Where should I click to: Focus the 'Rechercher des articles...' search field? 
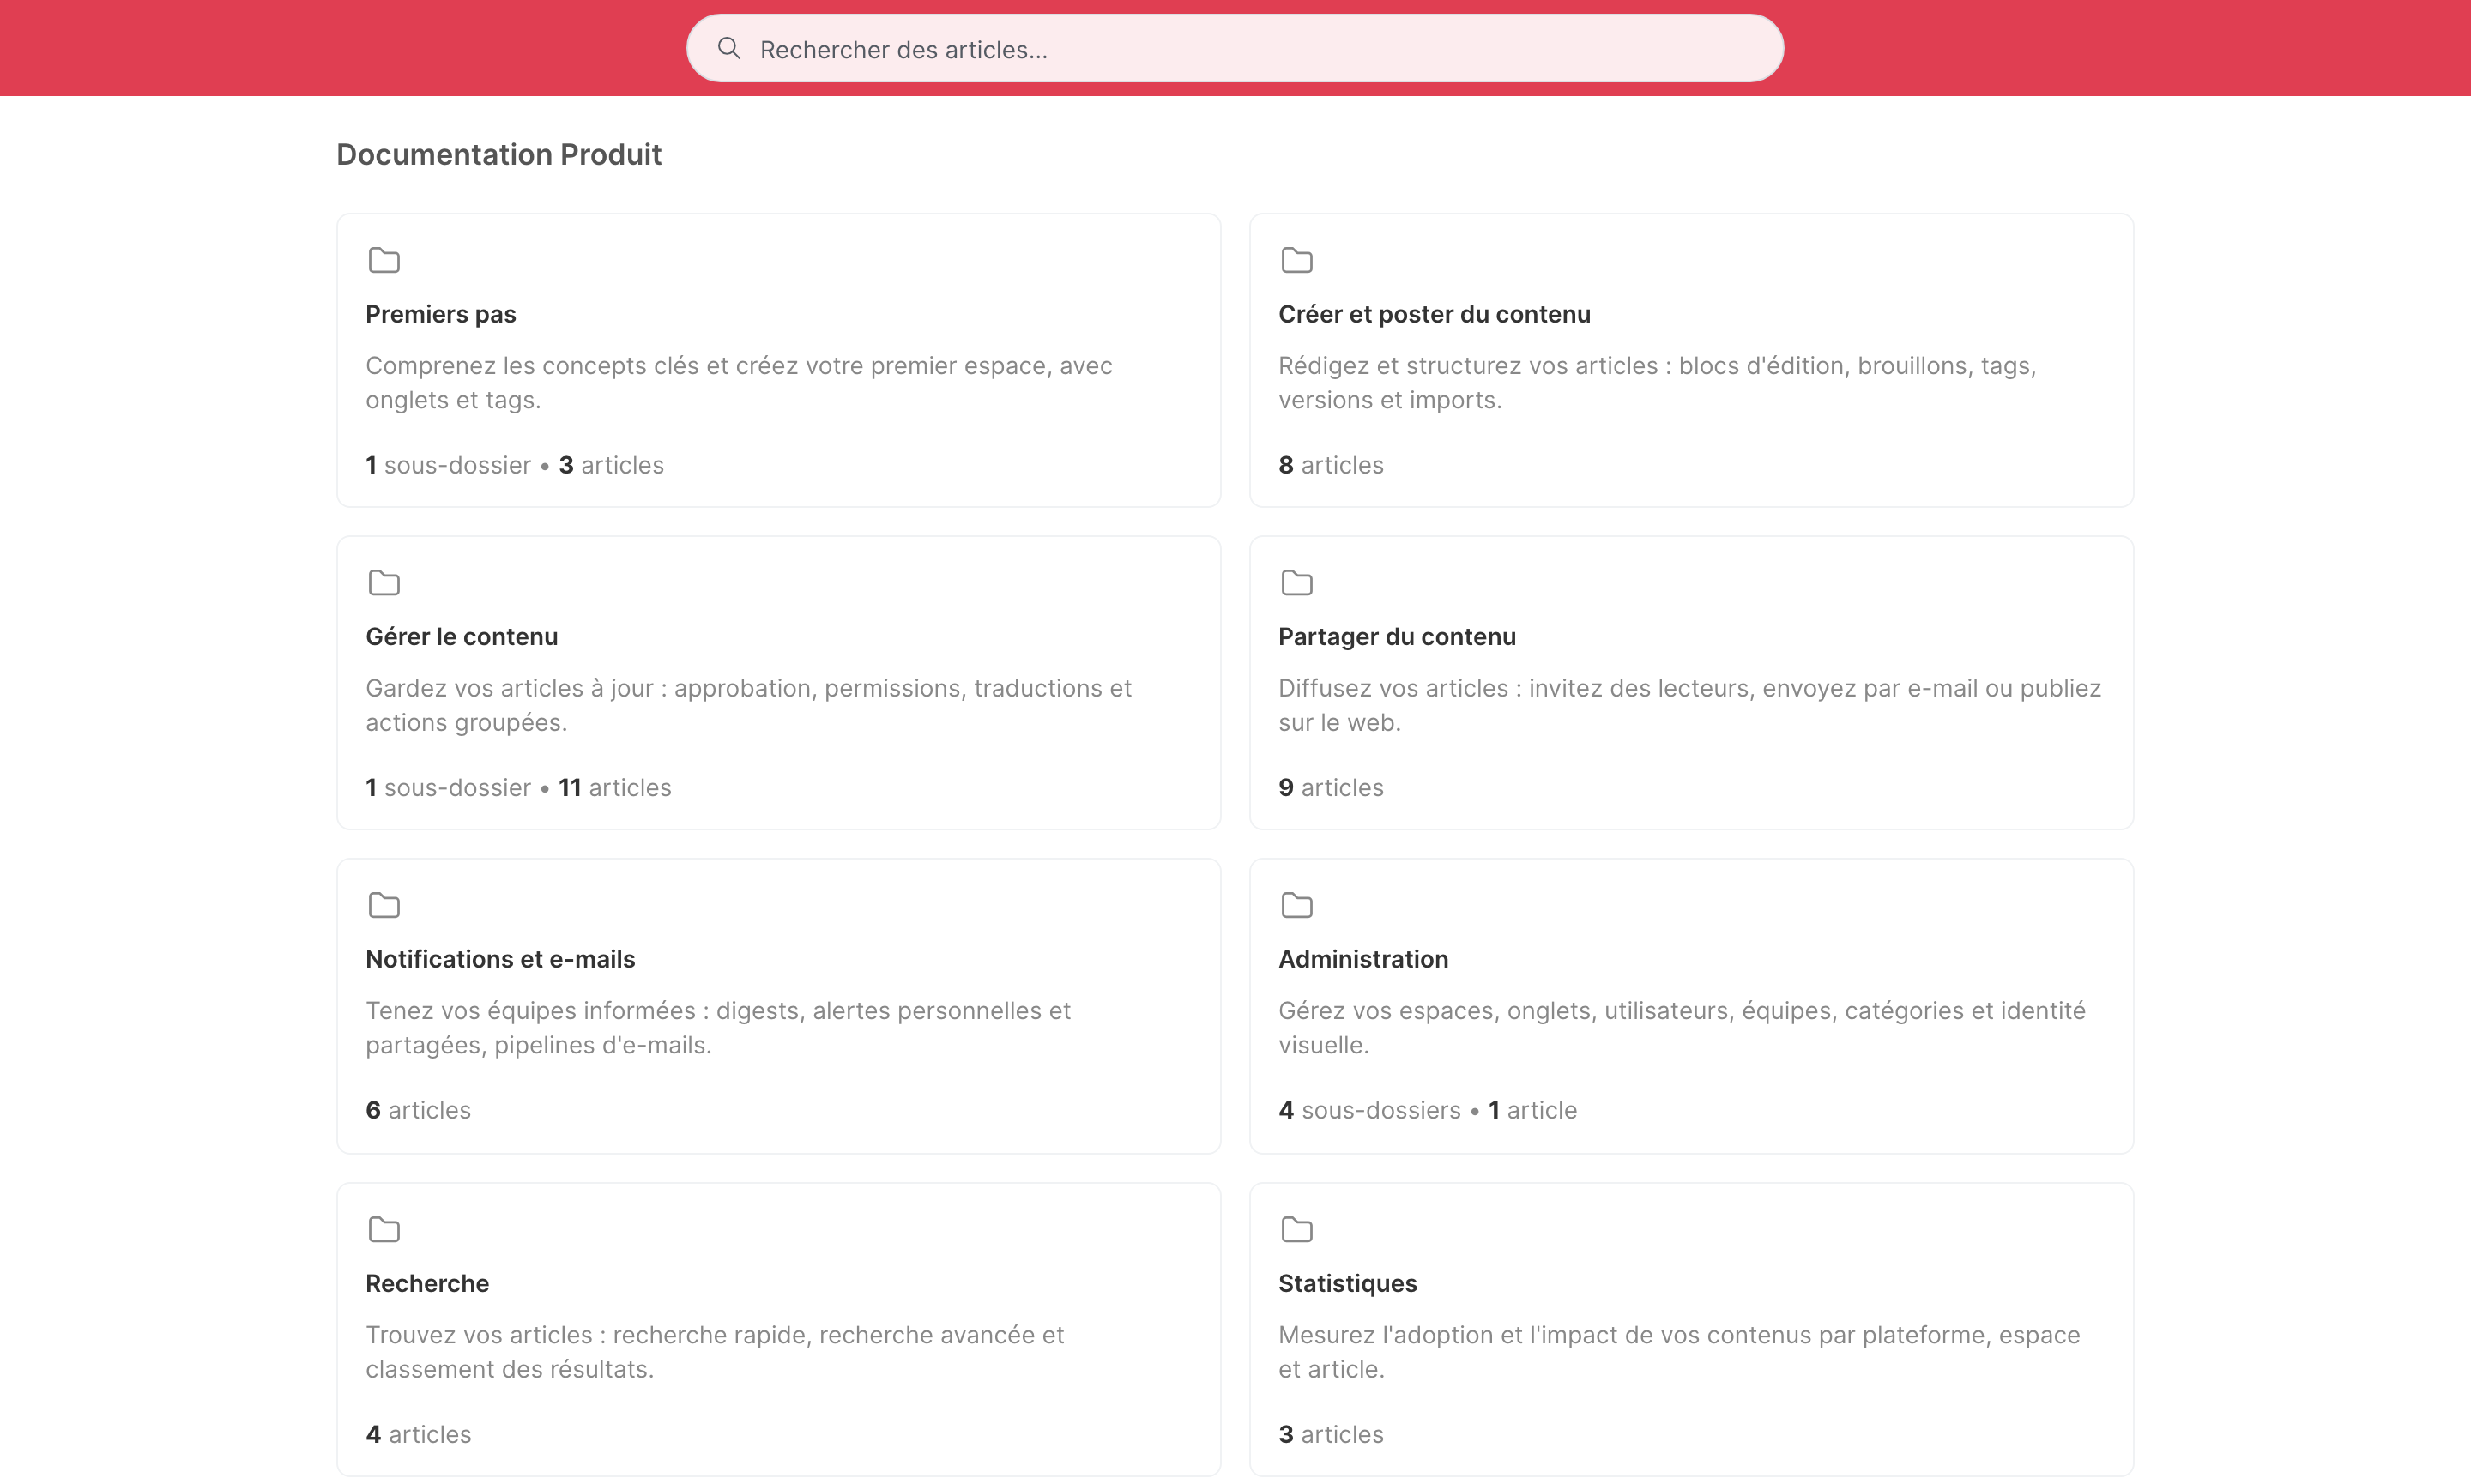point(1235,49)
